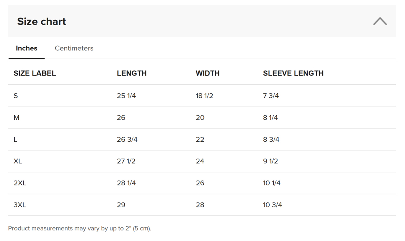Click the Size chart heading text
This screenshot has height=241, width=405.
(42, 22)
